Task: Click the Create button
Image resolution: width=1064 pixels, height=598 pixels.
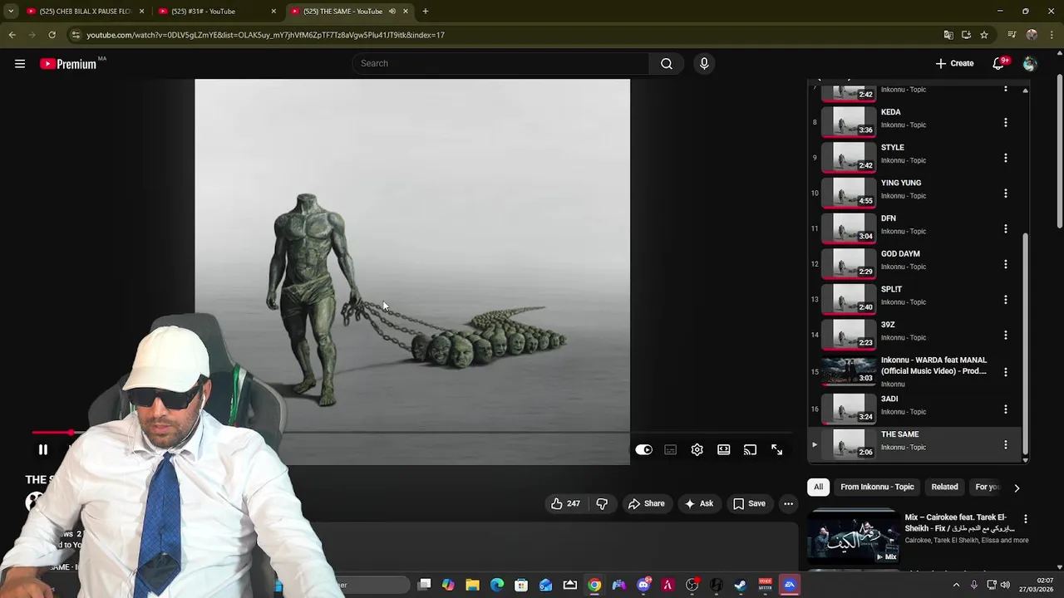Action: pos(954,64)
